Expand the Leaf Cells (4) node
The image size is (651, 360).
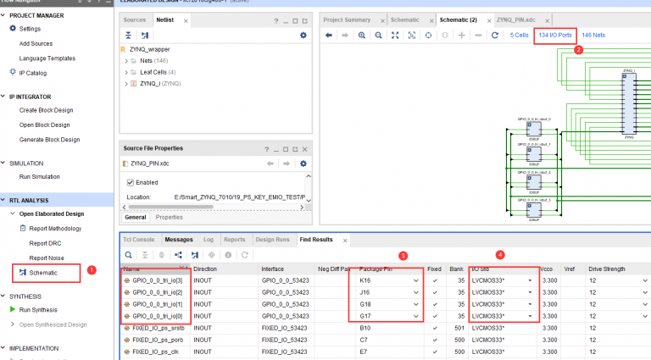pyautogui.click(x=126, y=73)
